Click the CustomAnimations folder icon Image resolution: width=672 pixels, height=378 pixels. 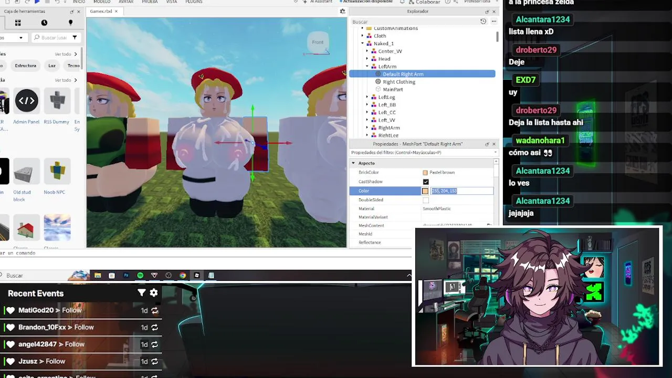(369, 28)
